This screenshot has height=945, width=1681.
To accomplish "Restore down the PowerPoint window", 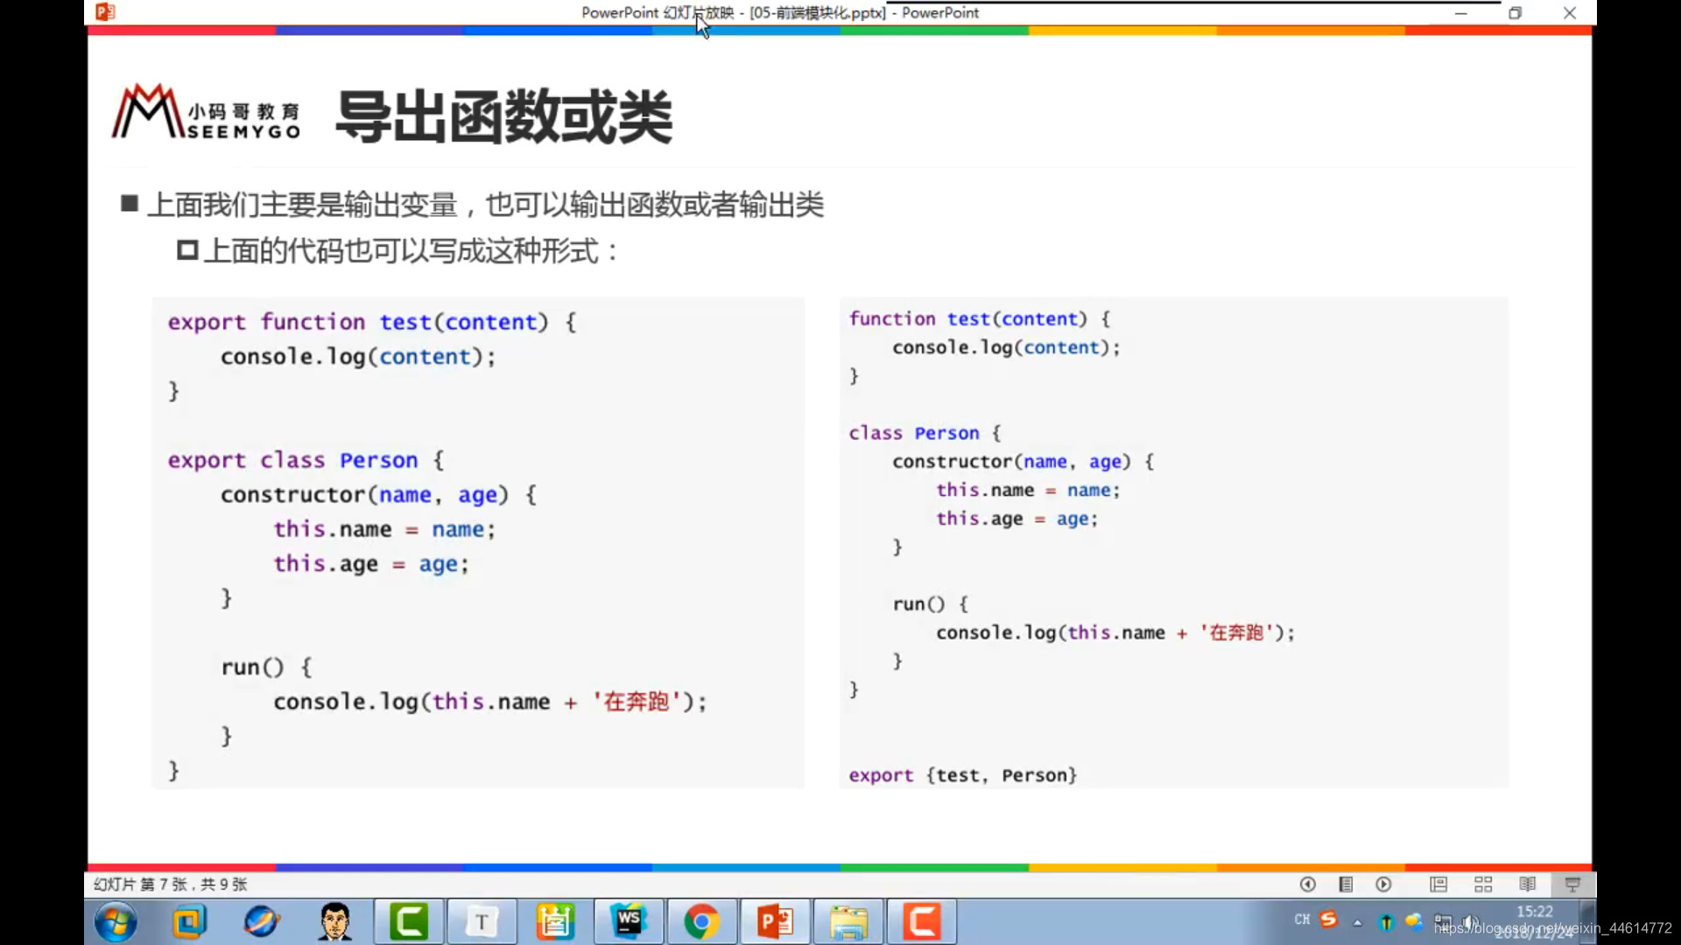I will coord(1515,13).
